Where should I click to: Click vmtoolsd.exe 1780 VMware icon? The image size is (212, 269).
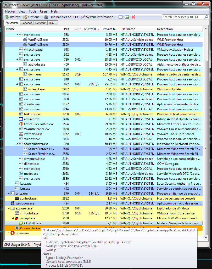17,213
